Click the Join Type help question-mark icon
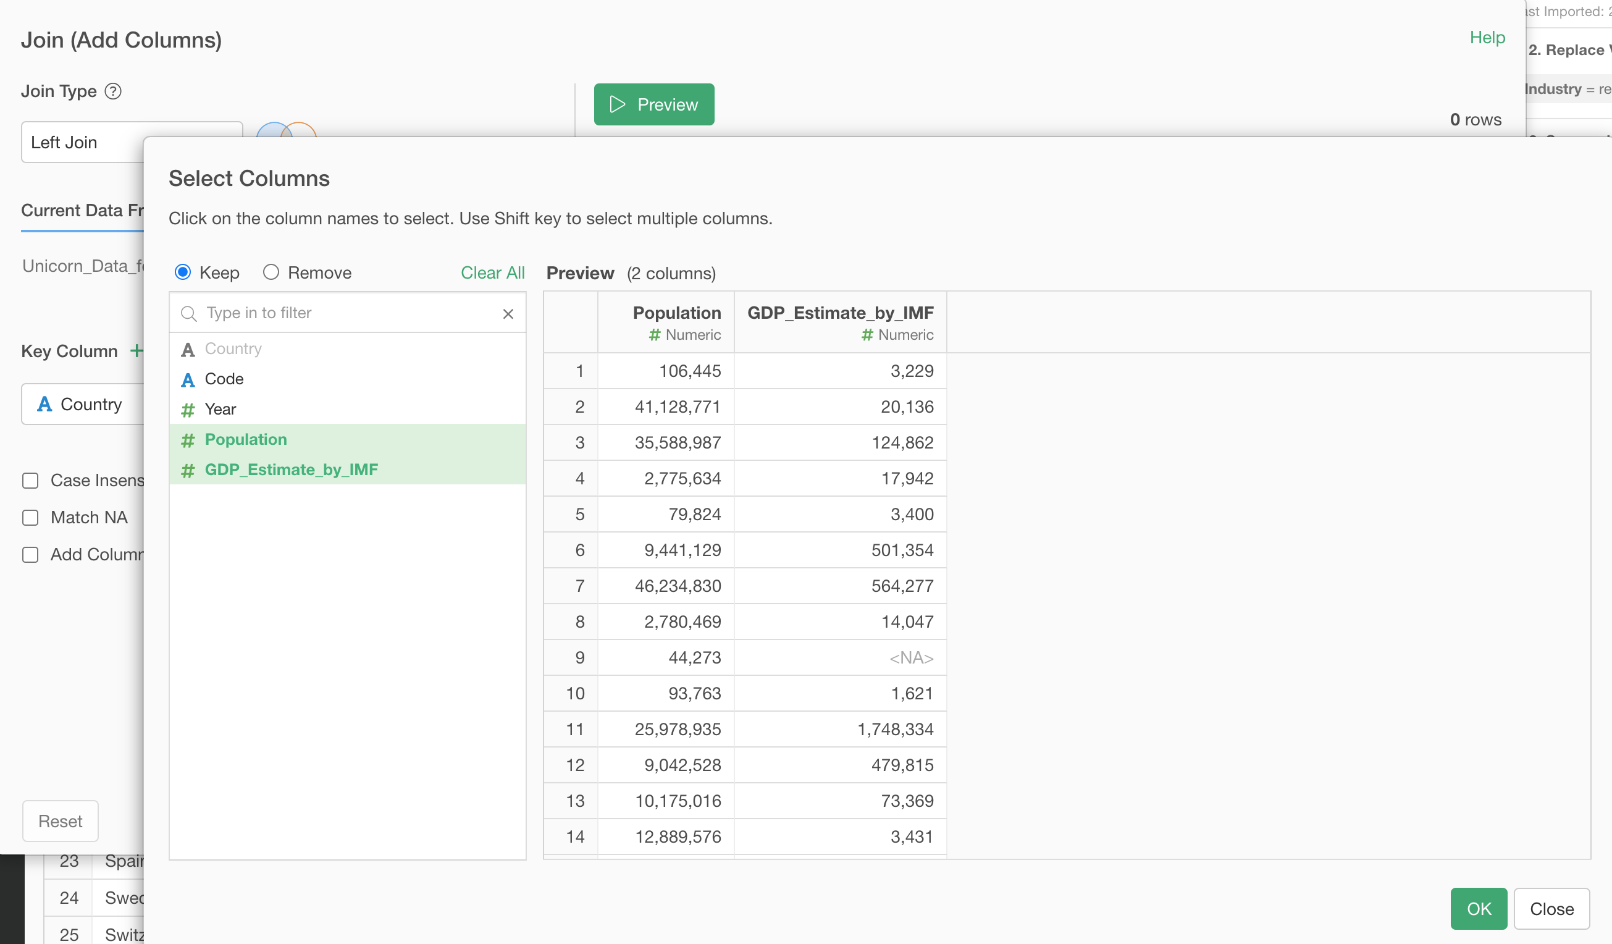 coord(113,91)
